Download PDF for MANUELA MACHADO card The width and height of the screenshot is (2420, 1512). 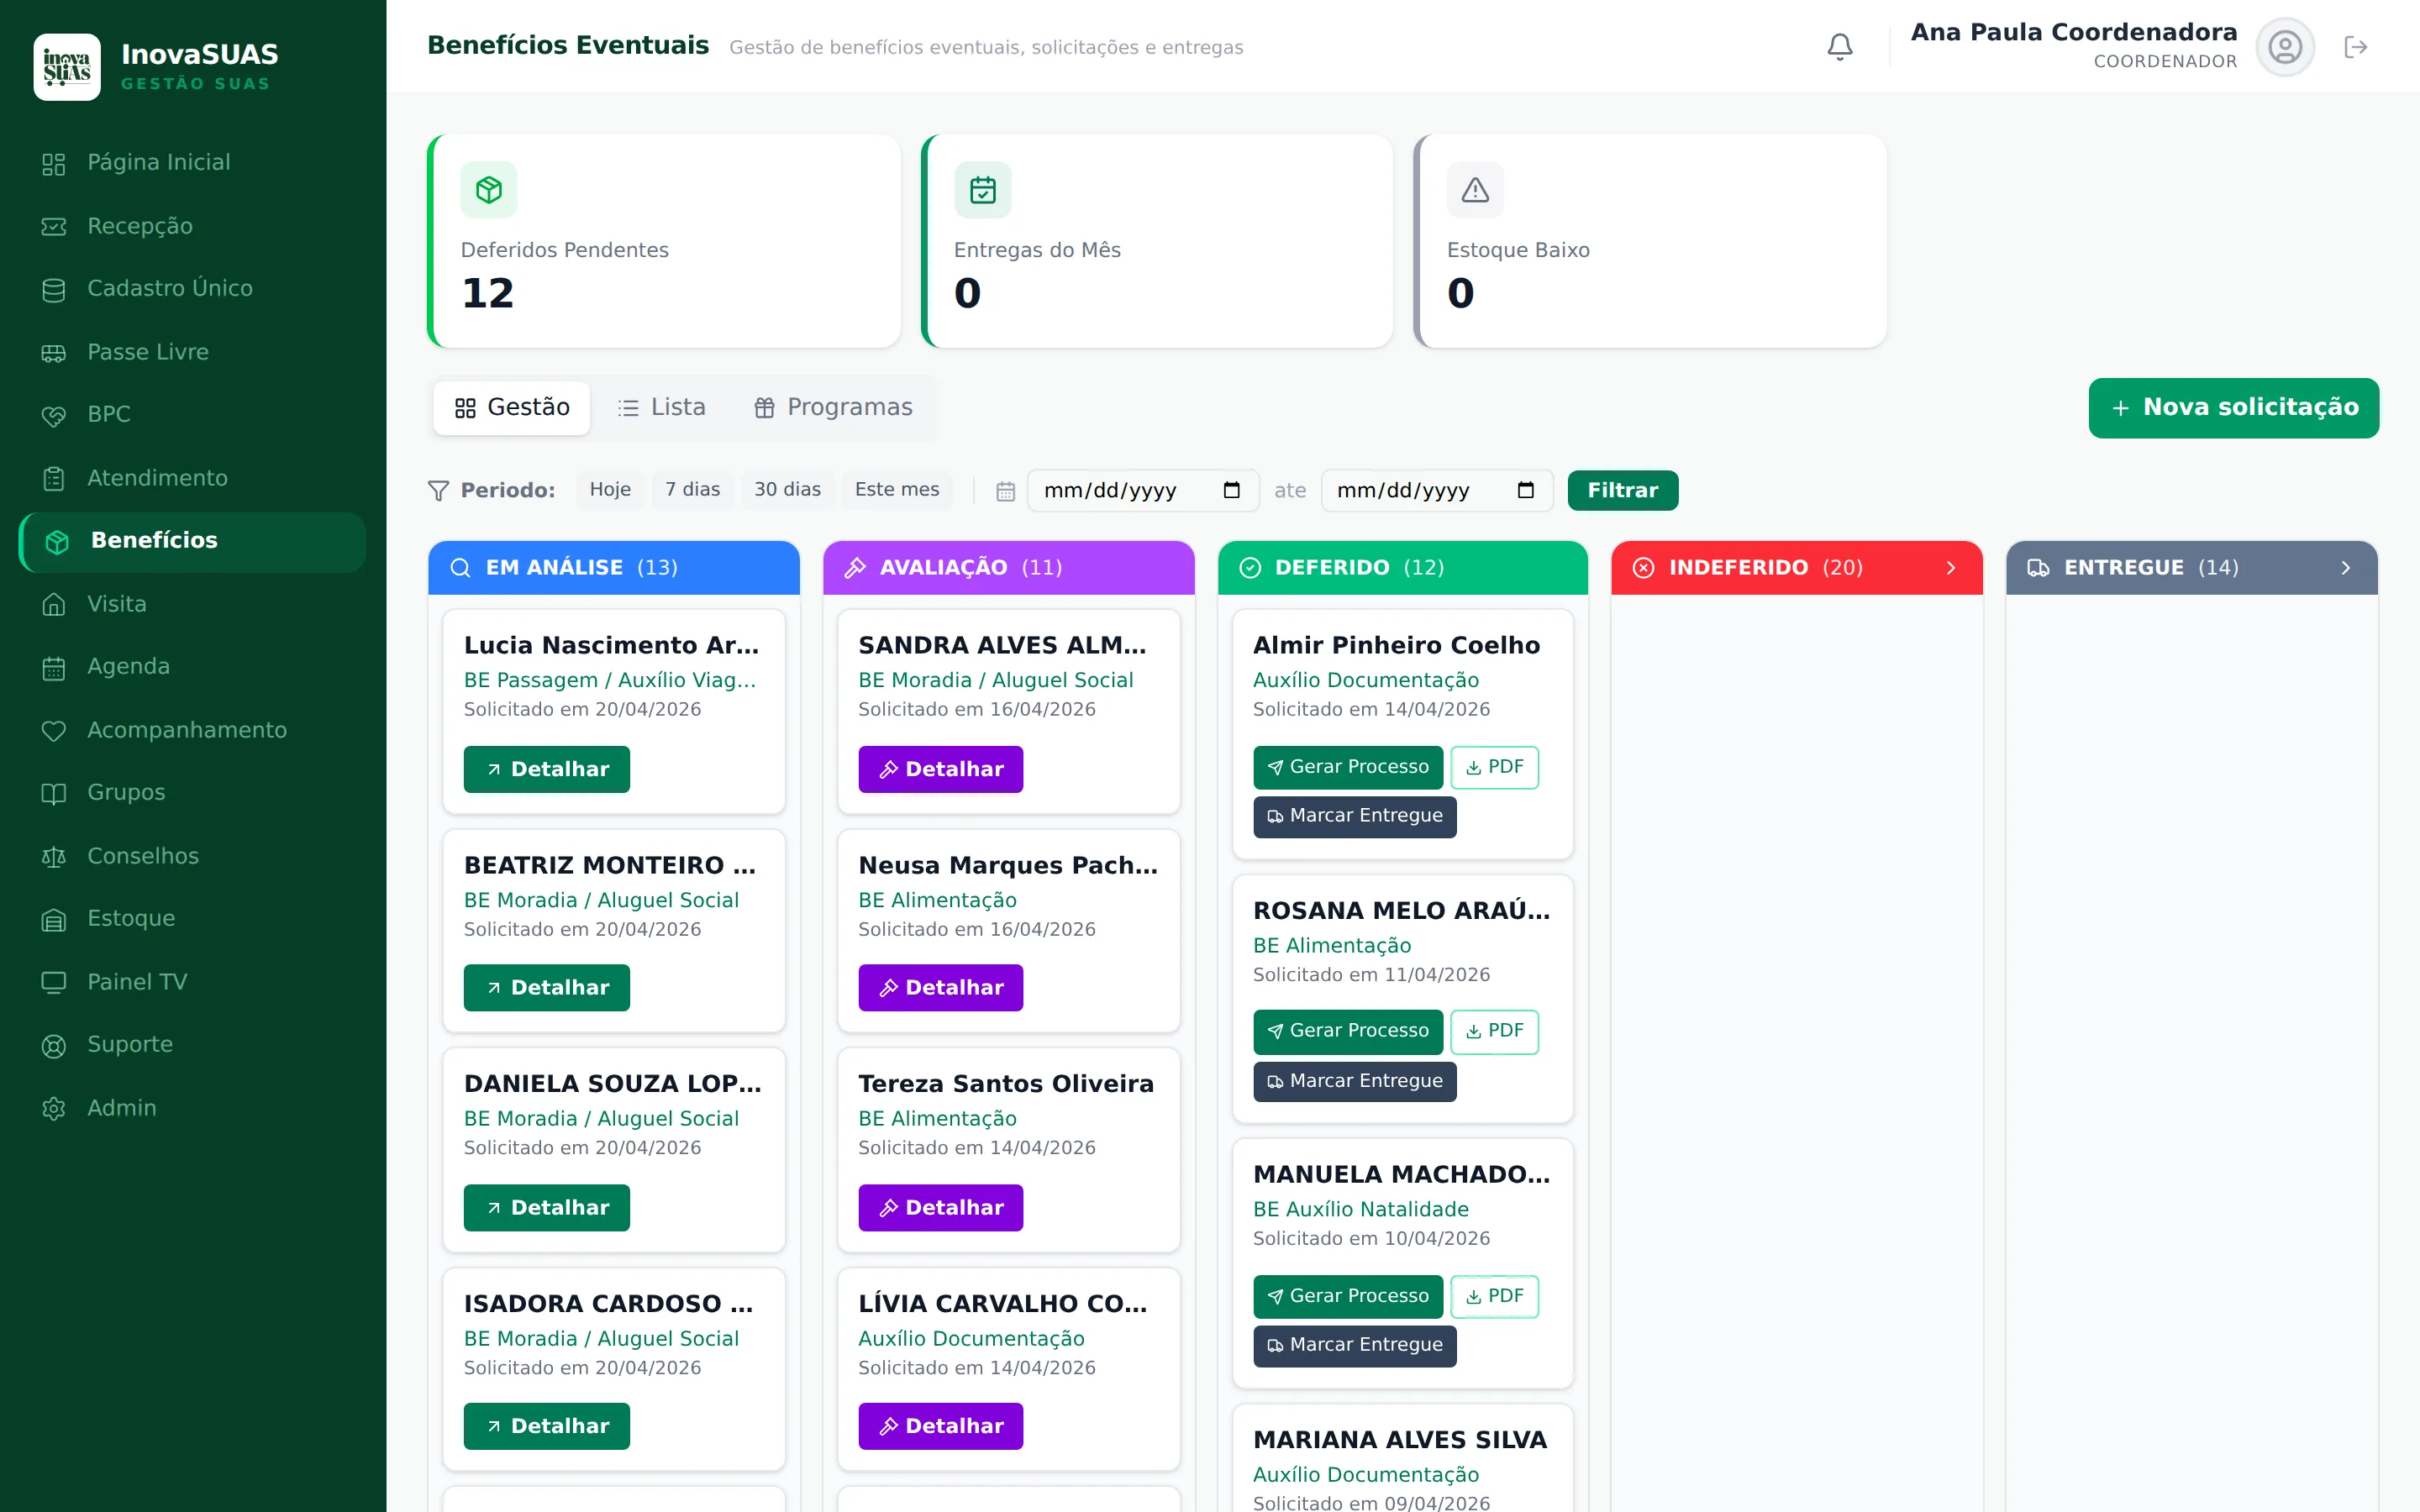(1495, 1297)
